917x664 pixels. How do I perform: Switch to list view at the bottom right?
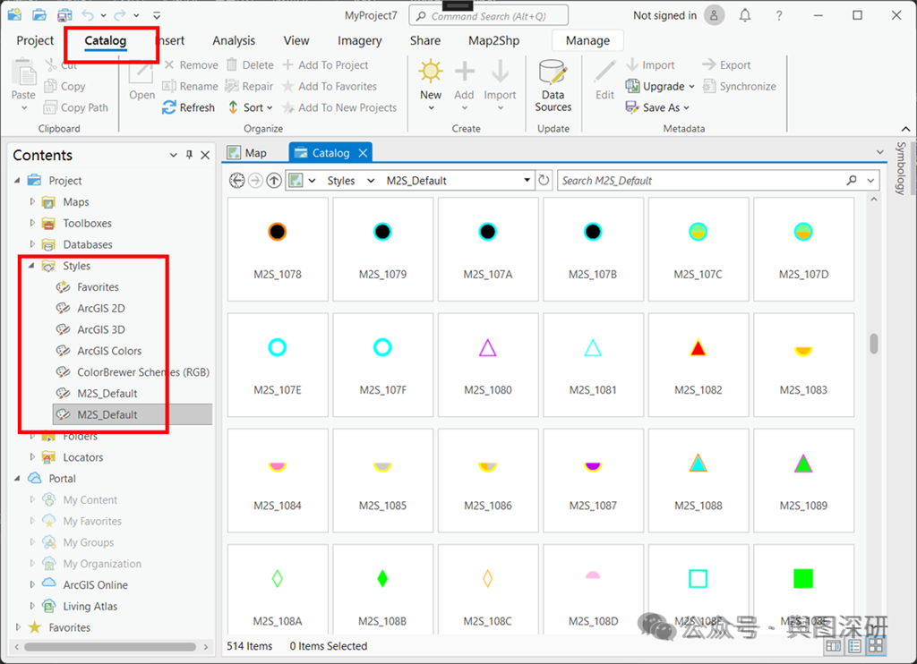click(854, 646)
